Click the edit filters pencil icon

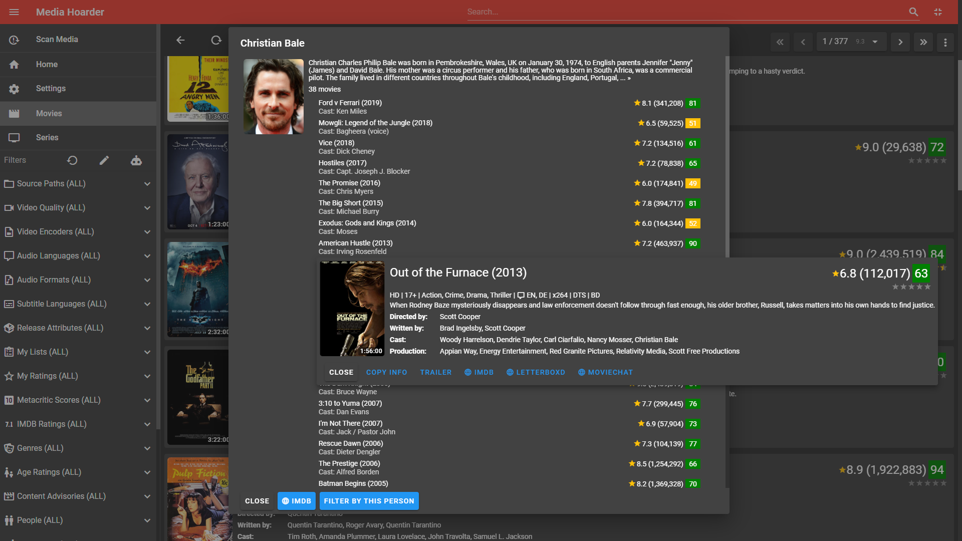coord(104,160)
